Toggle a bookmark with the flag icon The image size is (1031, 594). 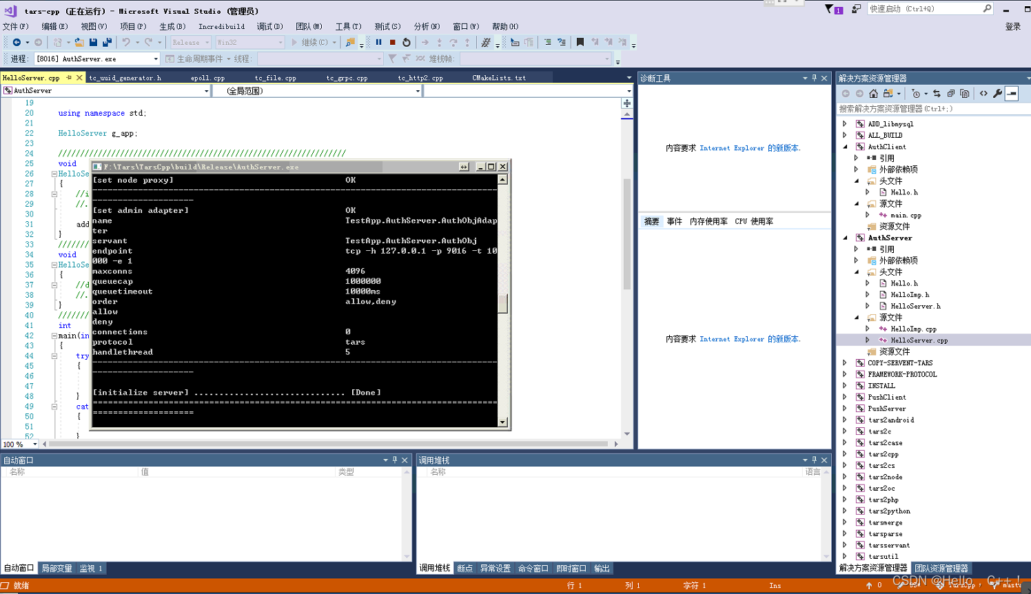click(580, 42)
